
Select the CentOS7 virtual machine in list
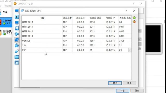pyautogui.click(x=6, y=22)
